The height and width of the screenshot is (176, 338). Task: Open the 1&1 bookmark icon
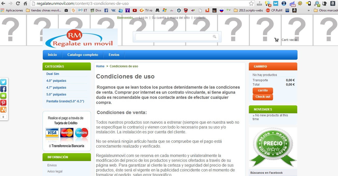click(287, 10)
